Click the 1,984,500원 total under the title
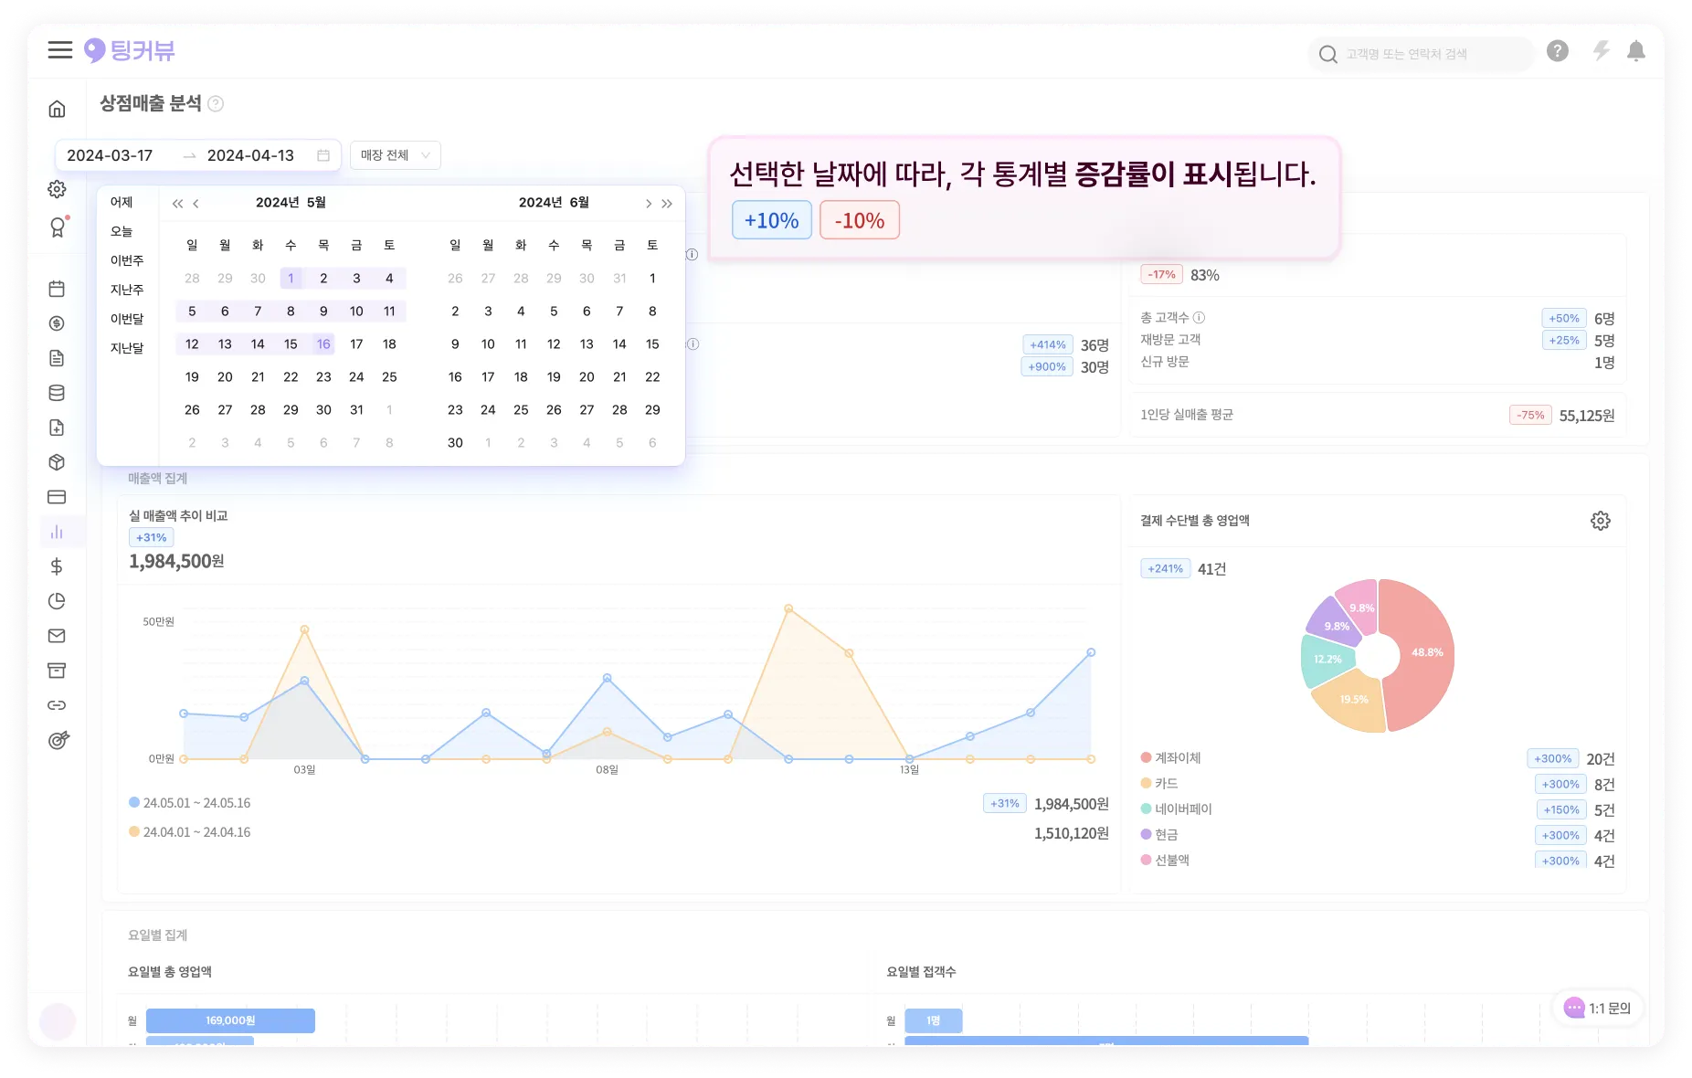 coord(176,561)
